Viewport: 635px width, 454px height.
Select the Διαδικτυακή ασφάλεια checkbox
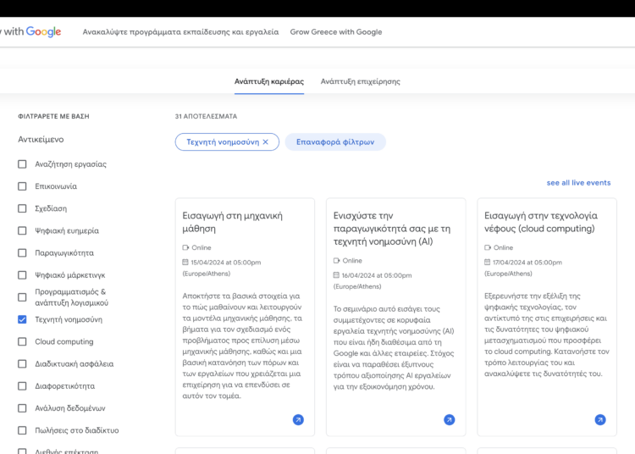[23, 363]
